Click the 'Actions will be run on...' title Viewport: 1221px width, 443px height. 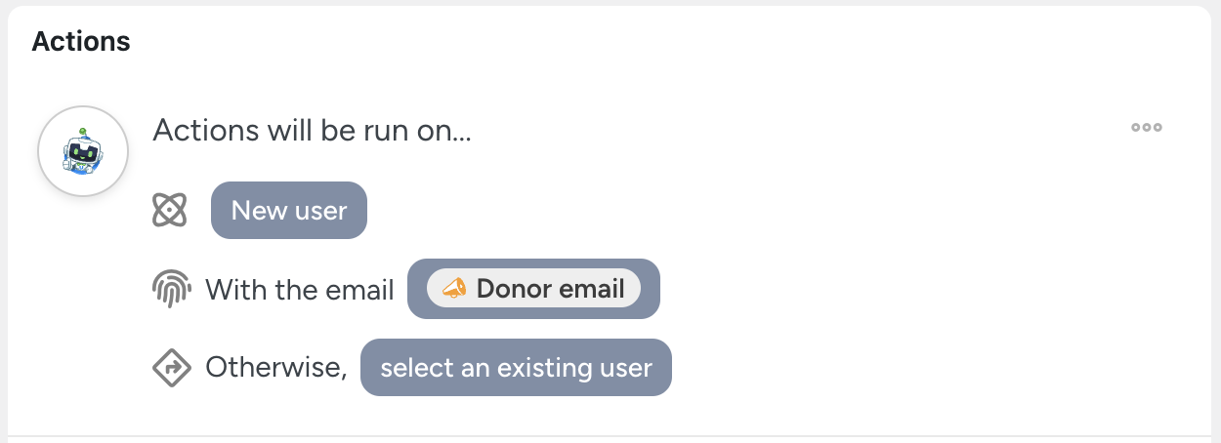pos(312,131)
